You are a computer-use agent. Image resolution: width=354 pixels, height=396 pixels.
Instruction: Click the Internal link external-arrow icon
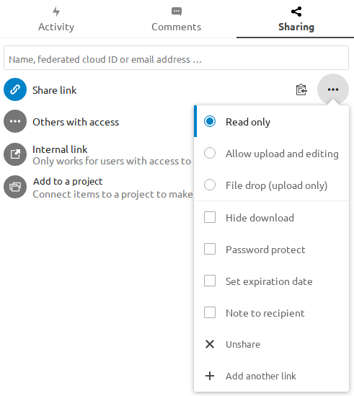point(15,154)
